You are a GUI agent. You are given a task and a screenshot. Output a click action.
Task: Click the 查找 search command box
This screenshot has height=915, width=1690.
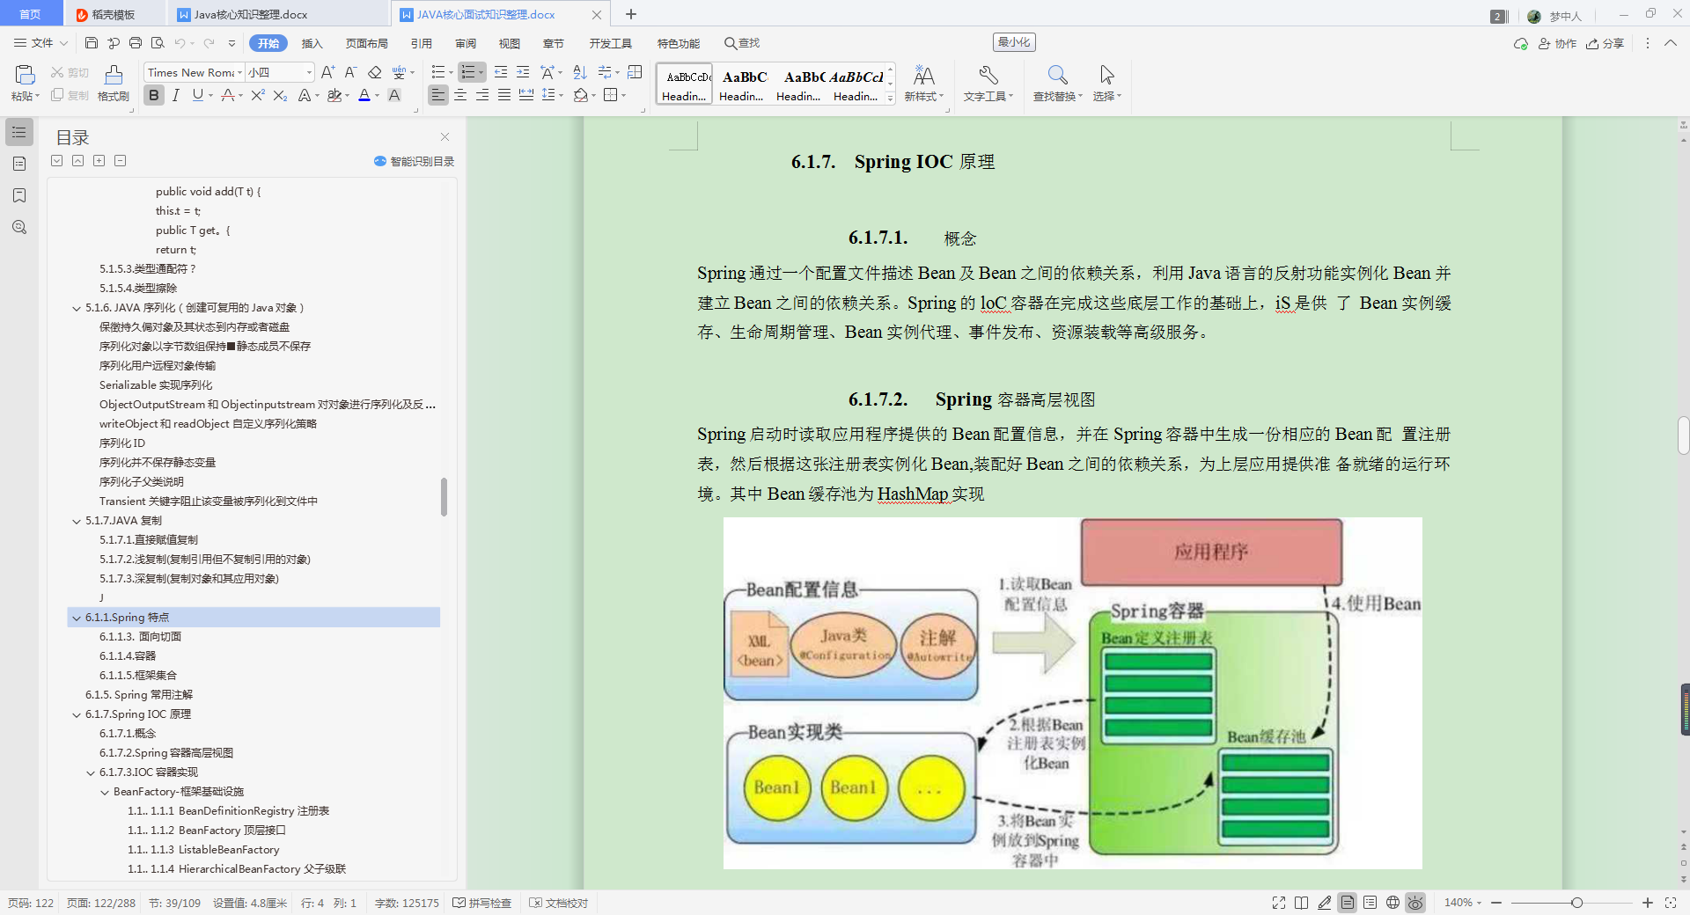pos(742,43)
